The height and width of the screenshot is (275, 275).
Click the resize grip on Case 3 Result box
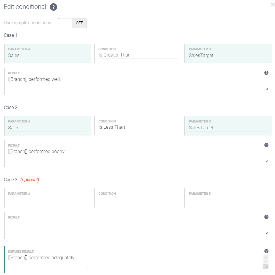click(267, 233)
